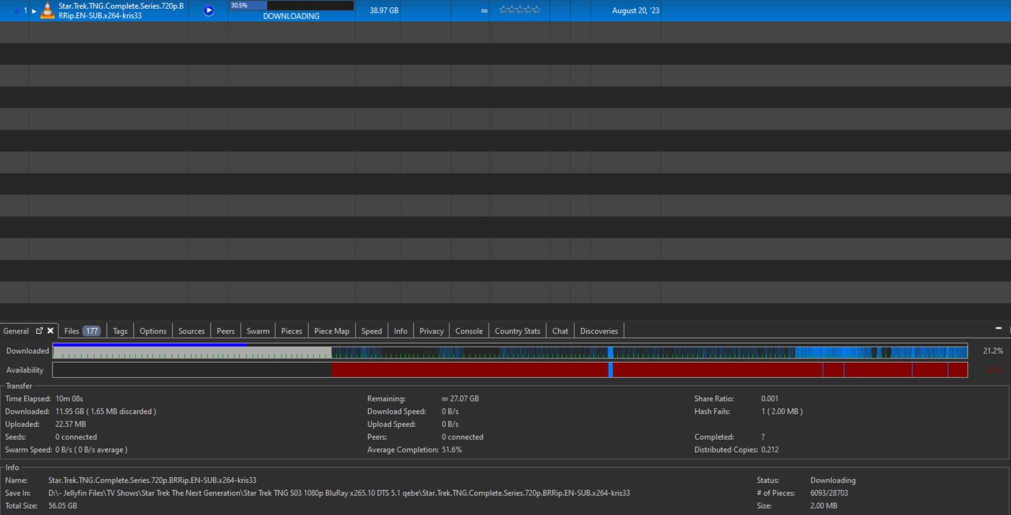The height and width of the screenshot is (515, 1011).
Task: Switch to the Chat tab
Action: tap(560, 331)
